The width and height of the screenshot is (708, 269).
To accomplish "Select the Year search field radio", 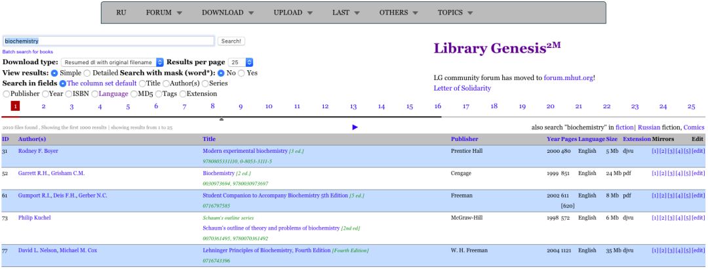I will pos(45,94).
